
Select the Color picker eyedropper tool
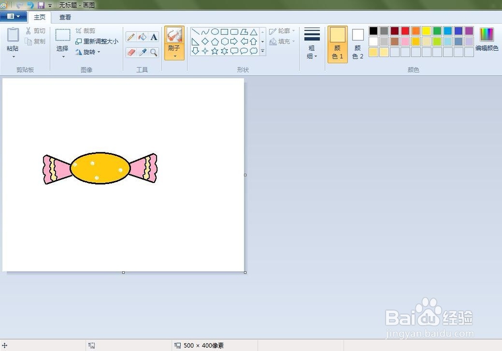[143, 53]
